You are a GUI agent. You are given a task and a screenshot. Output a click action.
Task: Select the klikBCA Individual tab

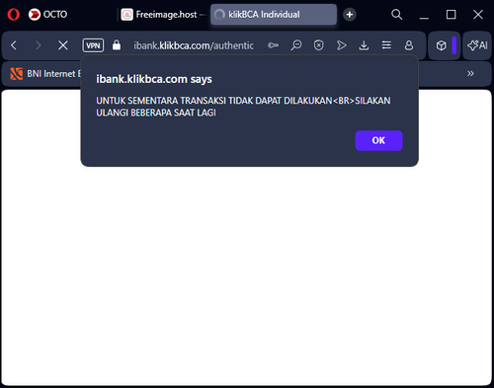pos(274,15)
